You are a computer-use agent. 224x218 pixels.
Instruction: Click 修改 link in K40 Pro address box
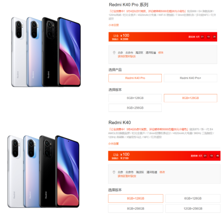[x=161, y=53]
